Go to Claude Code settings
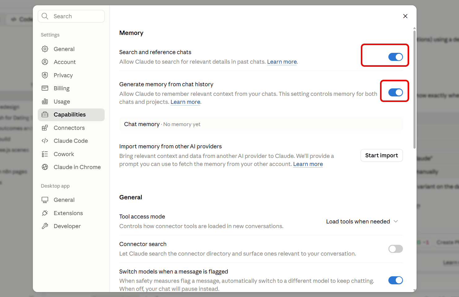 [71, 141]
